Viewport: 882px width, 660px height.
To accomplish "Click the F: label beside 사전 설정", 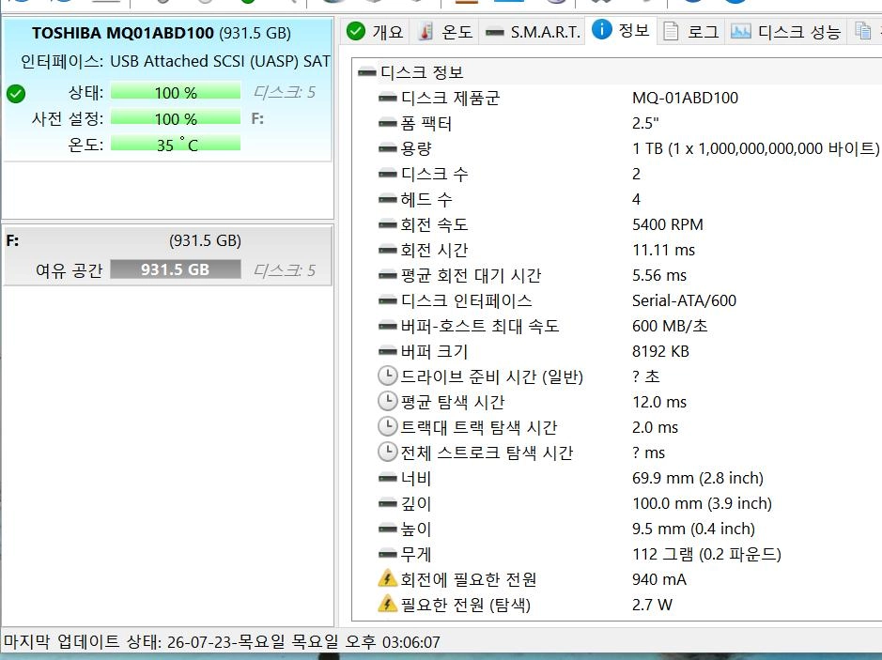I will [x=257, y=118].
